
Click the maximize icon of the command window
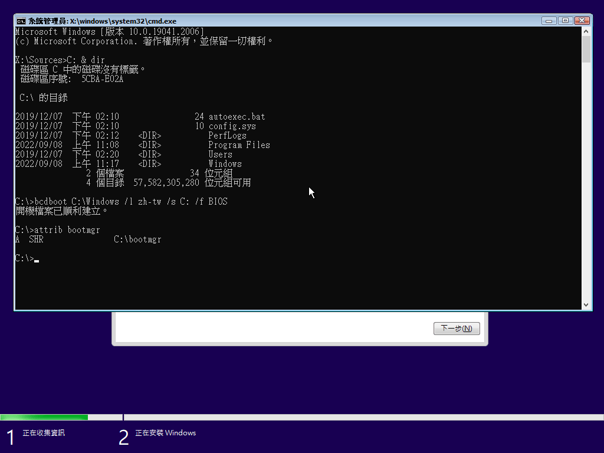click(564, 20)
